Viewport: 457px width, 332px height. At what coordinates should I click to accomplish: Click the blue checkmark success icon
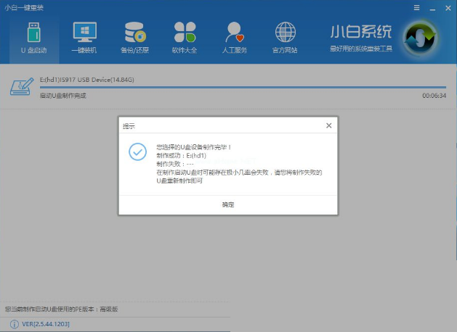click(x=137, y=152)
